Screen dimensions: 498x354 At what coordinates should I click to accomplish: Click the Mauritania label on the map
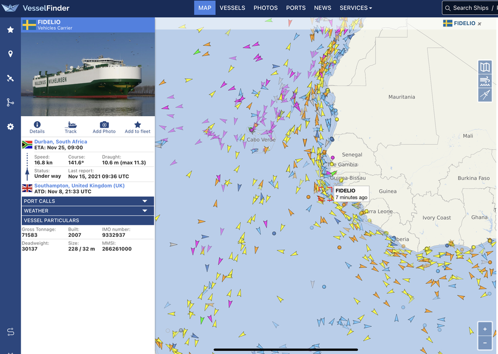(402, 97)
